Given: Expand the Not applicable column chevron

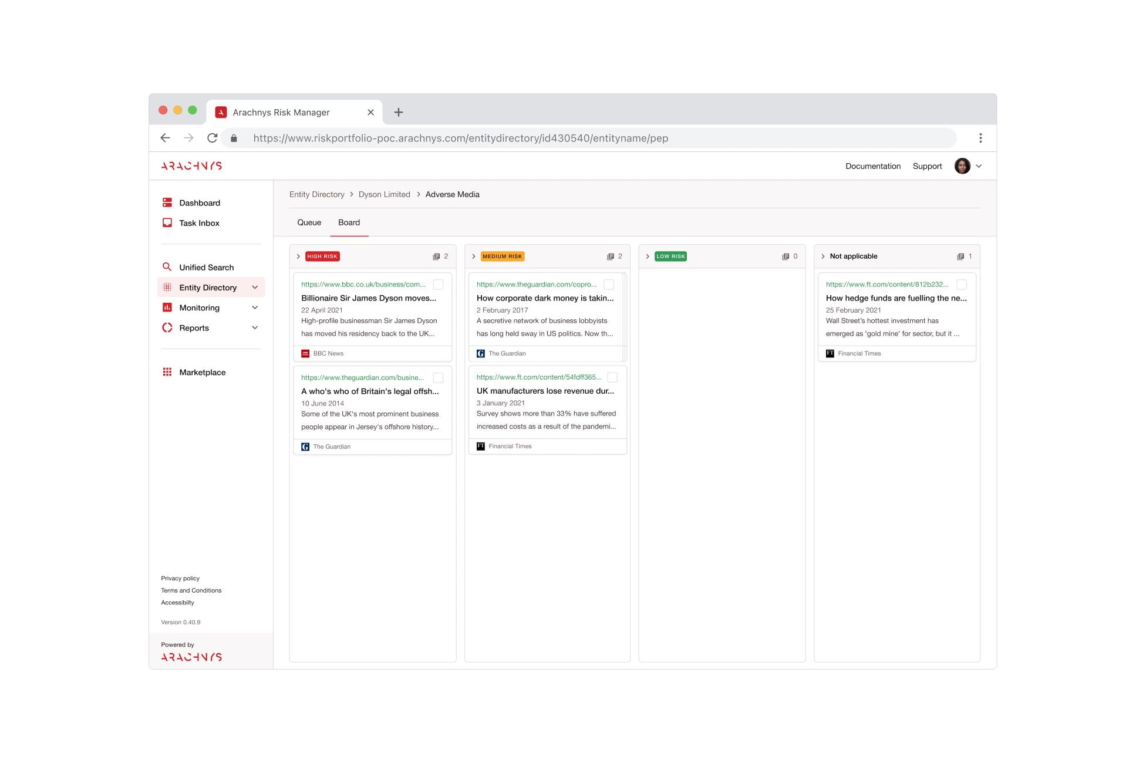Looking at the screenshot, I should (823, 256).
